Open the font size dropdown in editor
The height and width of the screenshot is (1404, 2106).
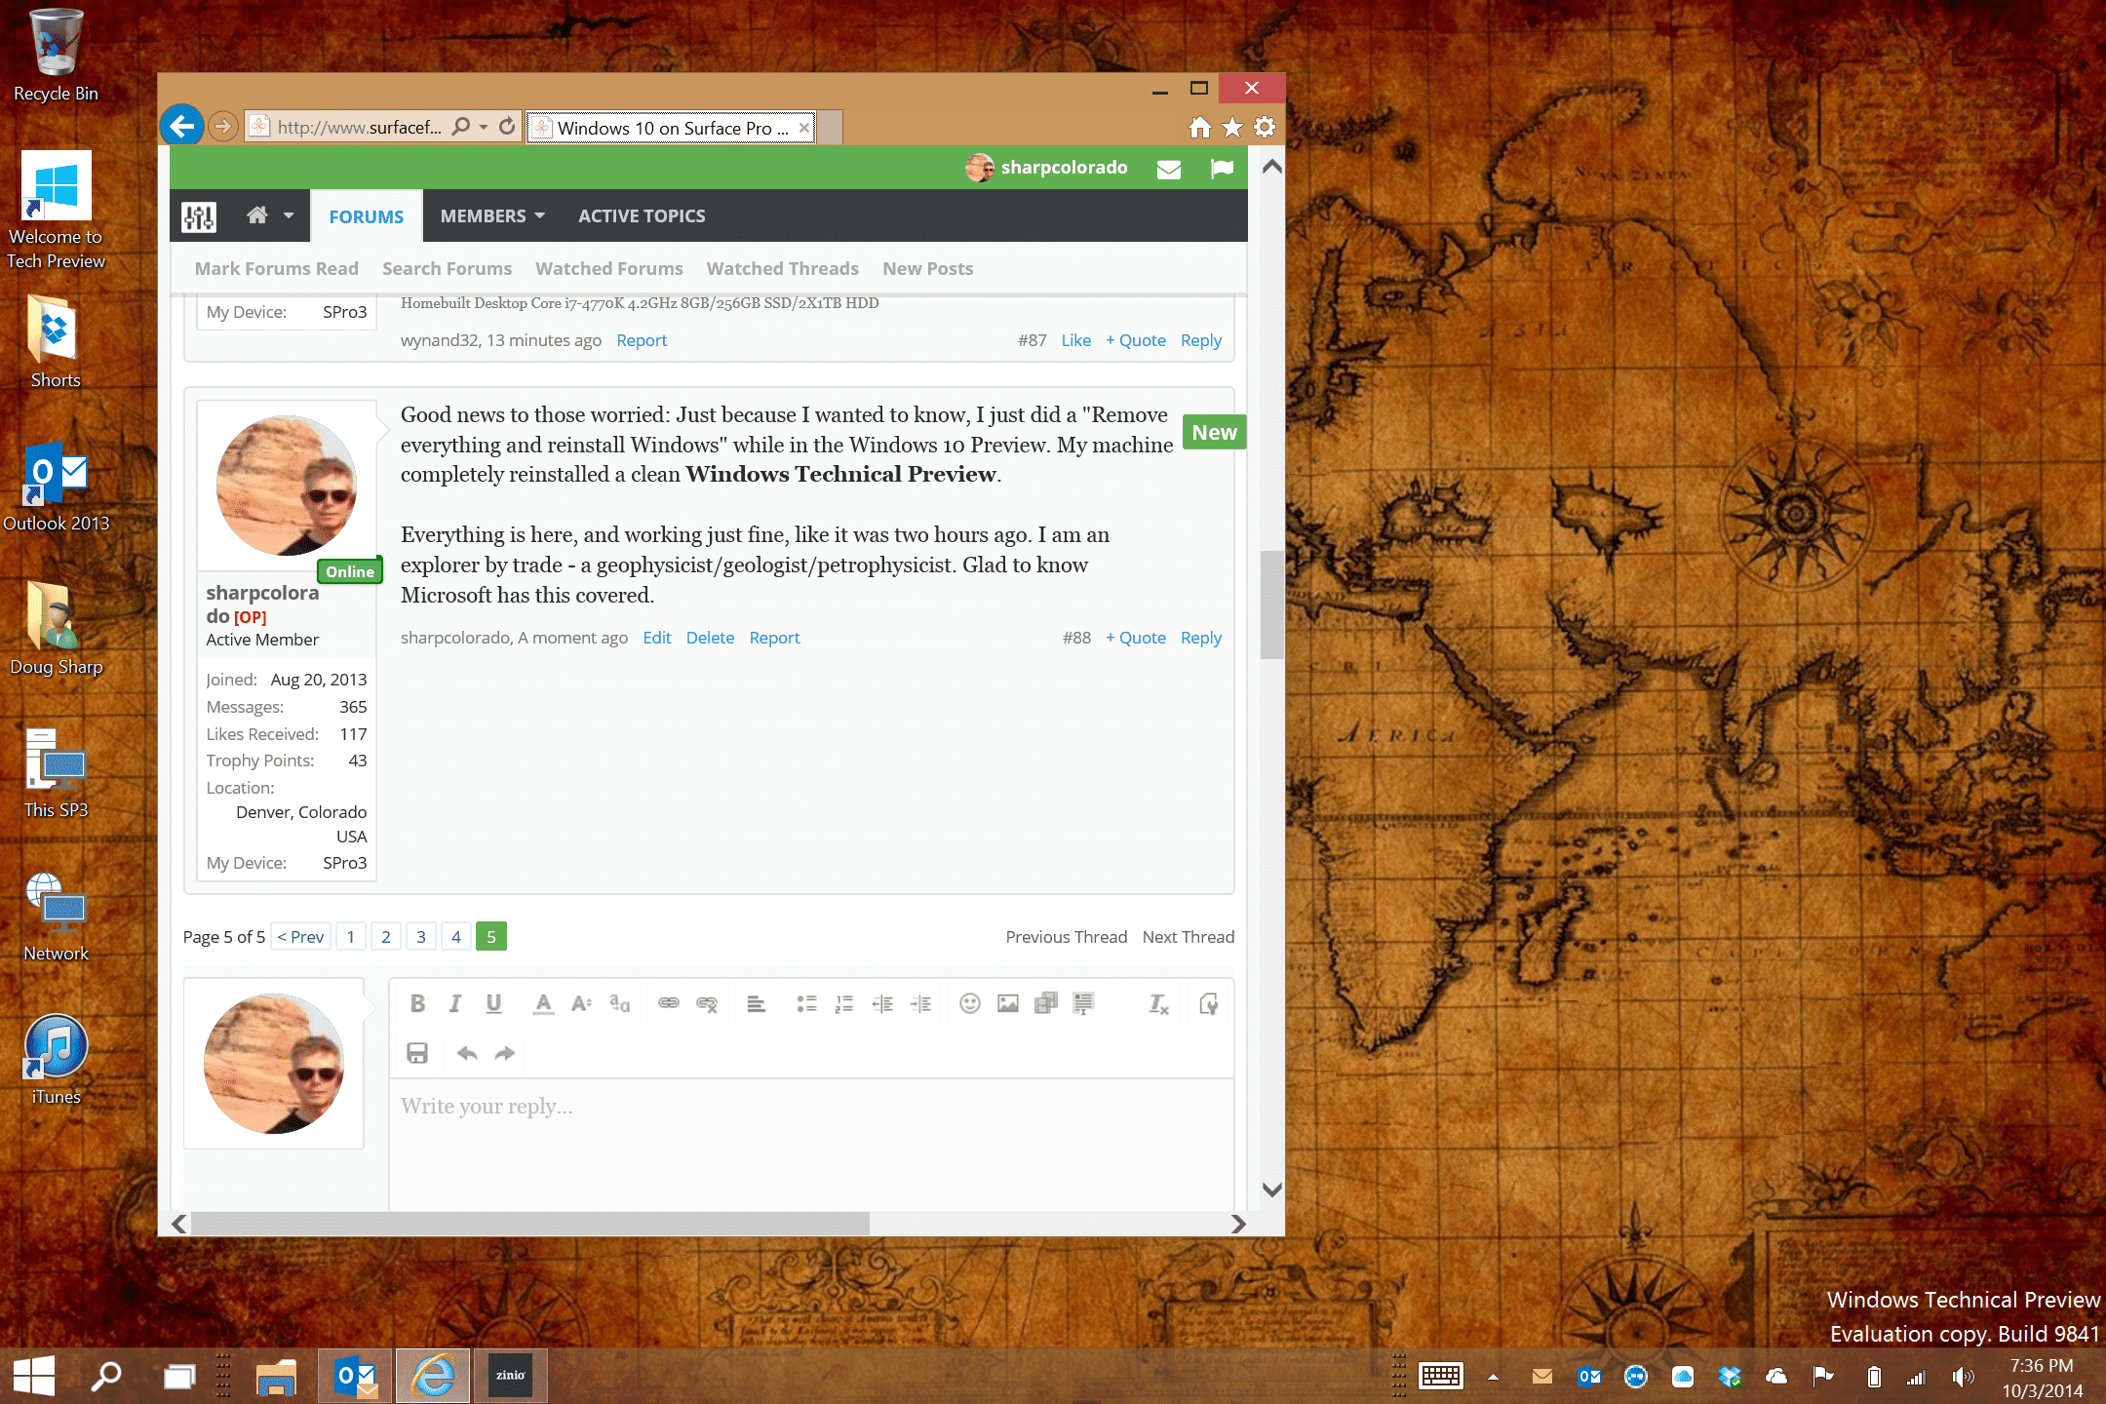[x=581, y=1003]
